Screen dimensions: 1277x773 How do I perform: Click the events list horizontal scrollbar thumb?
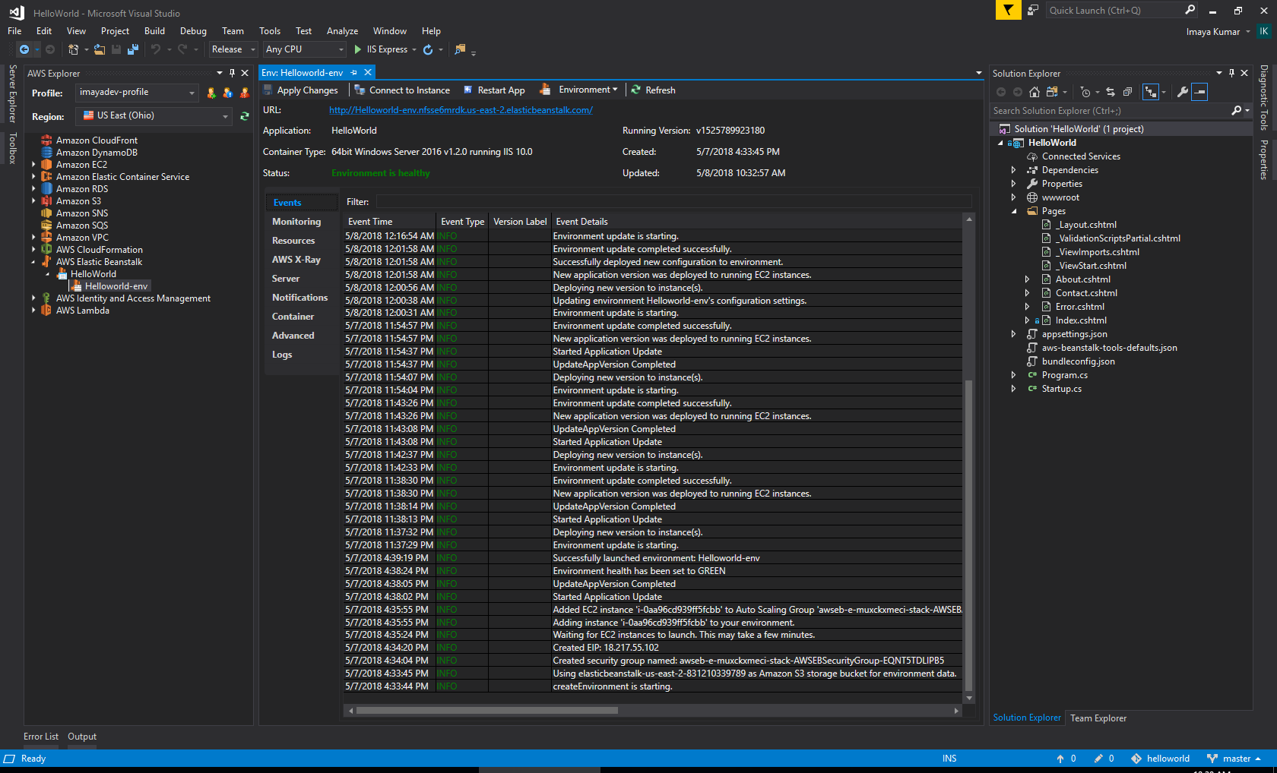[486, 711]
